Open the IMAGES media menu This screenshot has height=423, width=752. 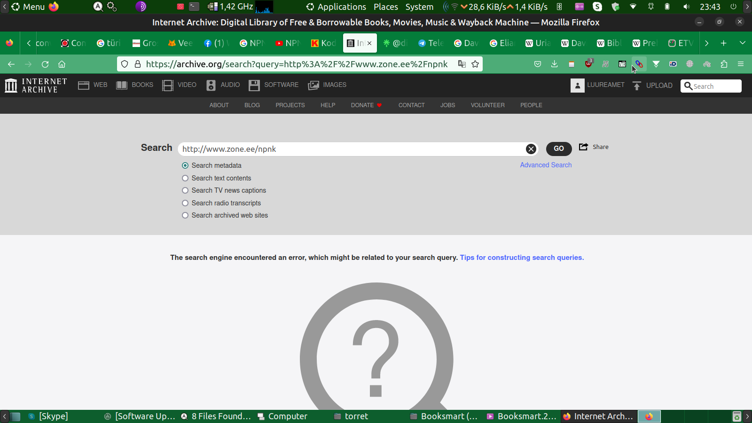[x=327, y=85]
